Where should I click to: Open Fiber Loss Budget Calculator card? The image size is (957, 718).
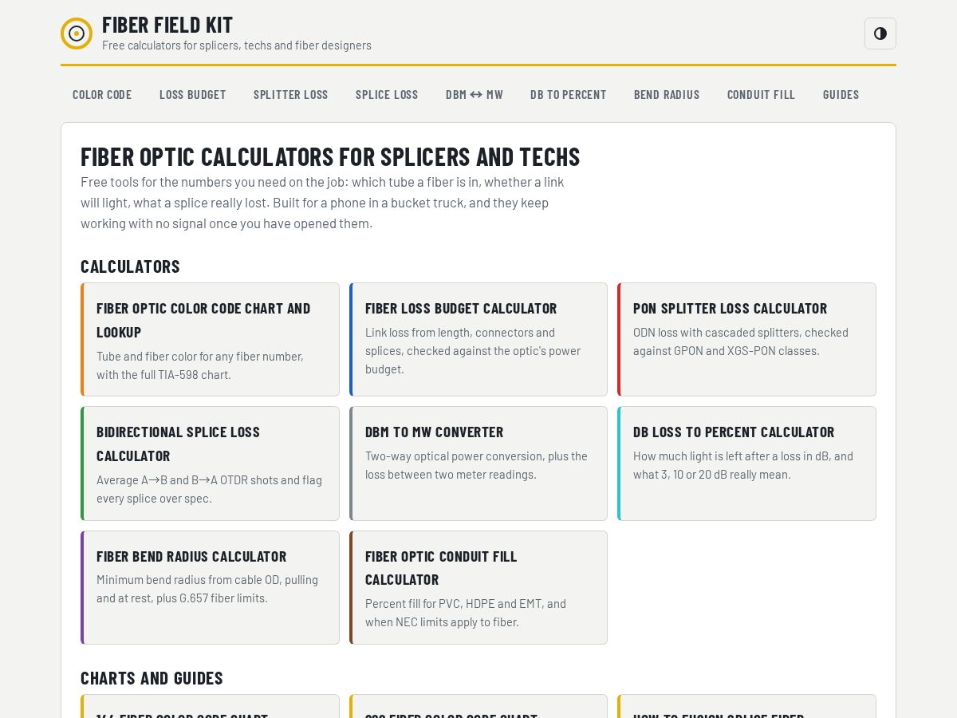[x=478, y=340]
